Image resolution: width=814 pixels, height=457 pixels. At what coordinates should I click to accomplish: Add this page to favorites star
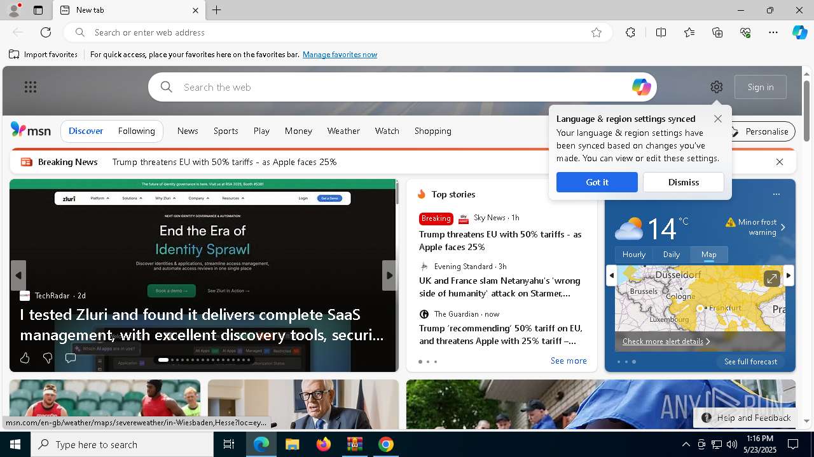tap(596, 32)
